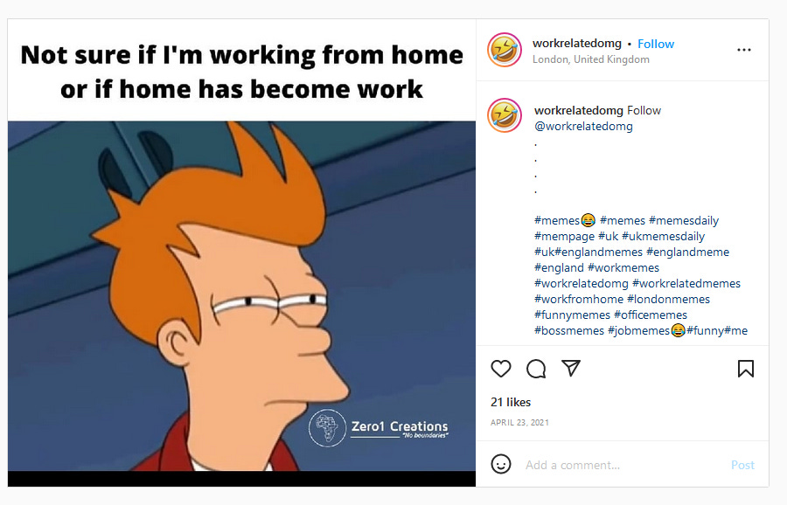Open the #londonmemes hashtag
Image resolution: width=787 pixels, height=505 pixels.
pyautogui.click(x=669, y=299)
